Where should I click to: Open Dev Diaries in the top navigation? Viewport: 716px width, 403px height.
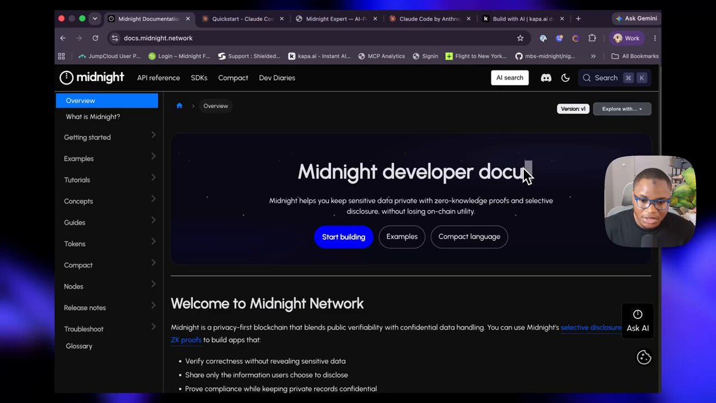277,77
